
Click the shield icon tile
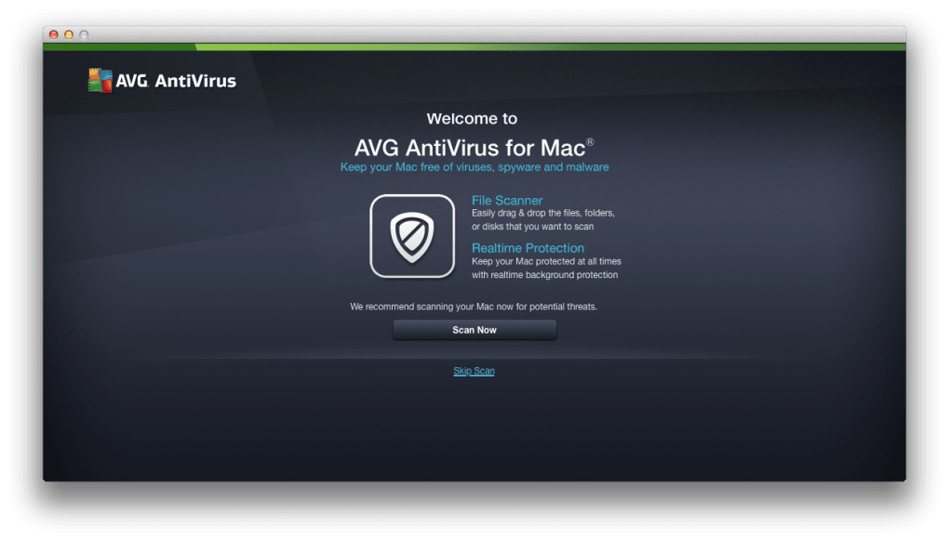(412, 236)
